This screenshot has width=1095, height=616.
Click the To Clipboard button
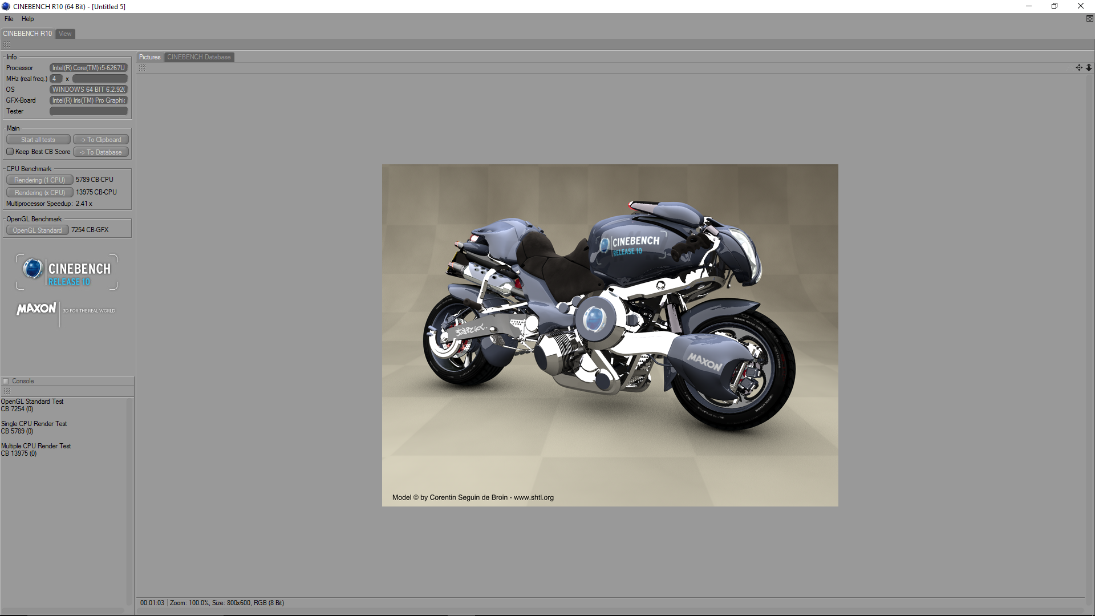coord(101,140)
